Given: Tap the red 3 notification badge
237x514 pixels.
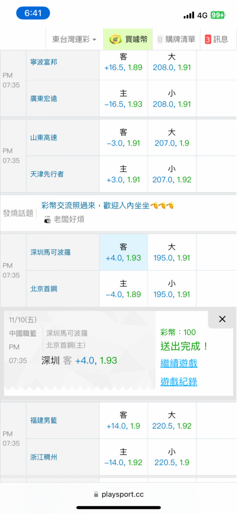Looking at the screenshot, I should tap(208, 40).
